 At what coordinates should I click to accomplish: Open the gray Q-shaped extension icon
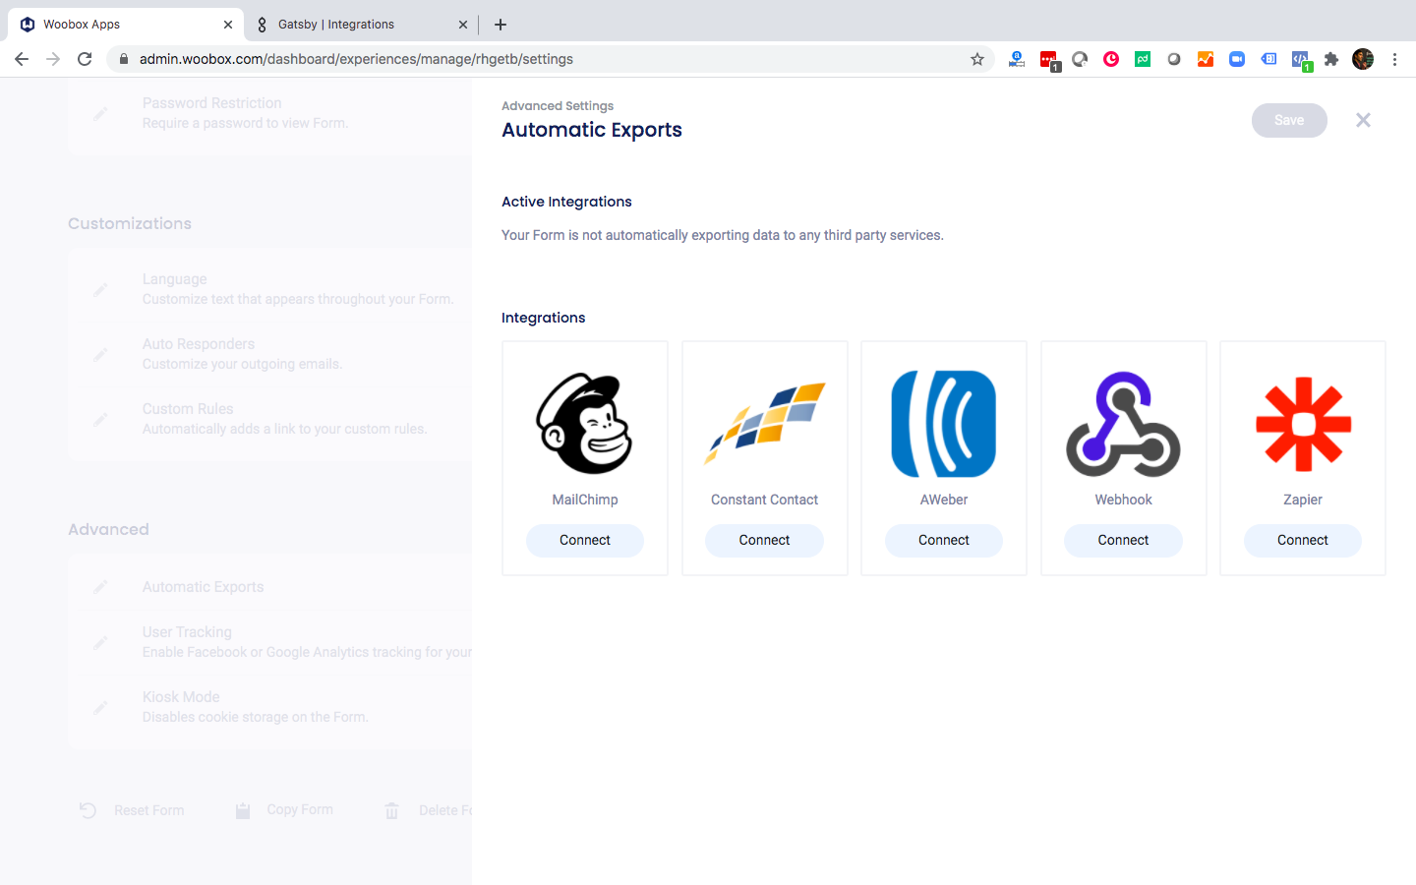[1080, 59]
